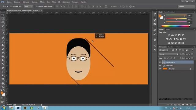Select the Horizontal Type tool

(3, 72)
